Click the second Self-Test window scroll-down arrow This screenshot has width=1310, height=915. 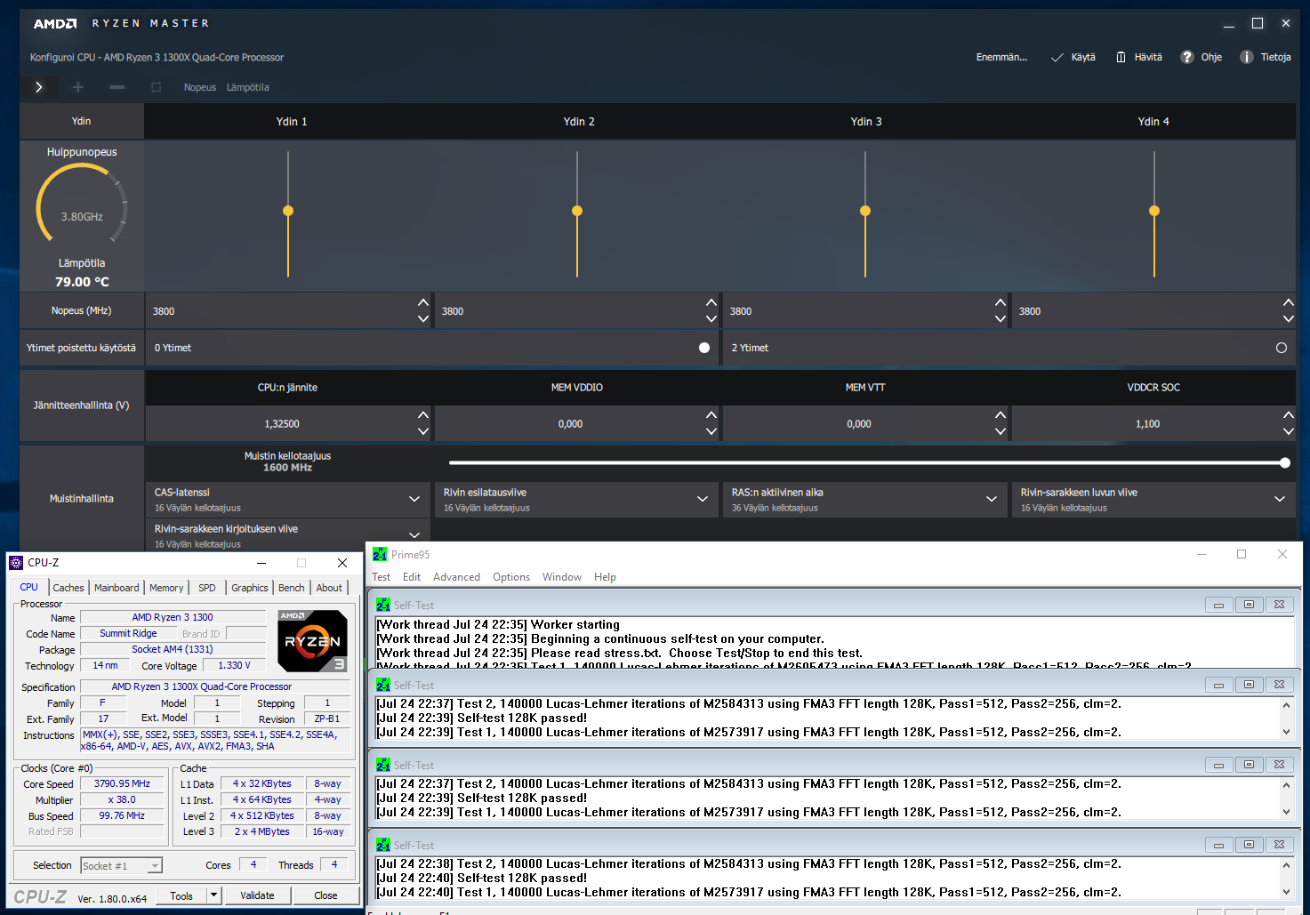pyautogui.click(x=1286, y=732)
